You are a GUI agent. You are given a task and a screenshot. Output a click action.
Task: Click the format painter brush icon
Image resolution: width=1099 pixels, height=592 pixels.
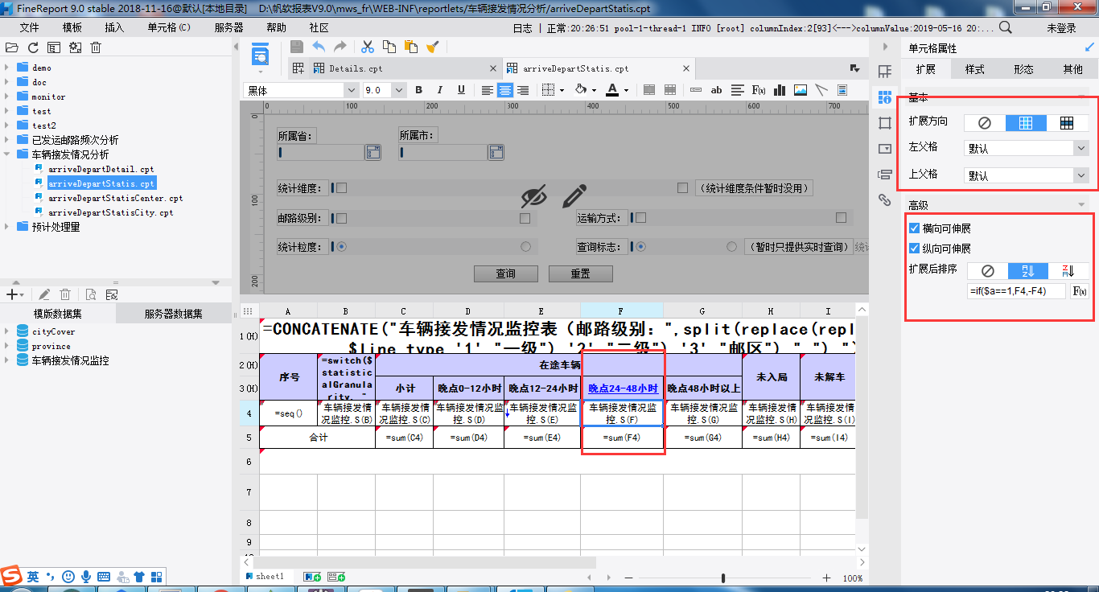(x=432, y=47)
